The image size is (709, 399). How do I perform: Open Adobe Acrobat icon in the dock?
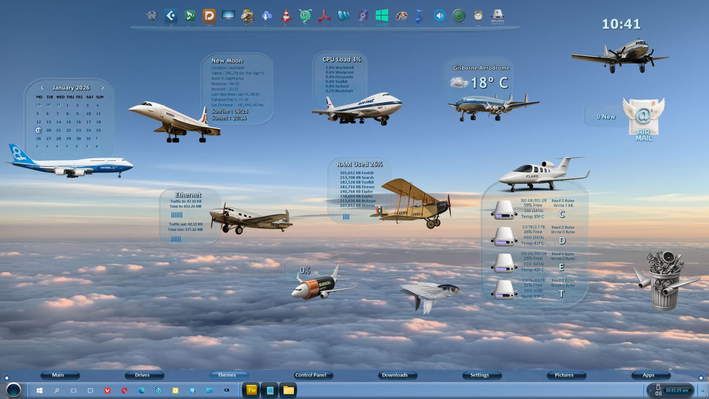click(324, 16)
